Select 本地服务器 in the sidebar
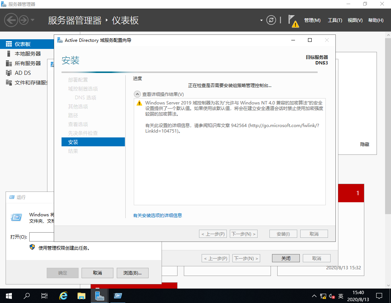The height and width of the screenshot is (303, 391). point(27,54)
